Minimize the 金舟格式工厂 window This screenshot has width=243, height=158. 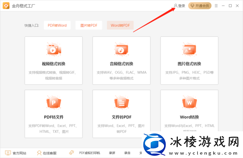(x=223, y=6)
